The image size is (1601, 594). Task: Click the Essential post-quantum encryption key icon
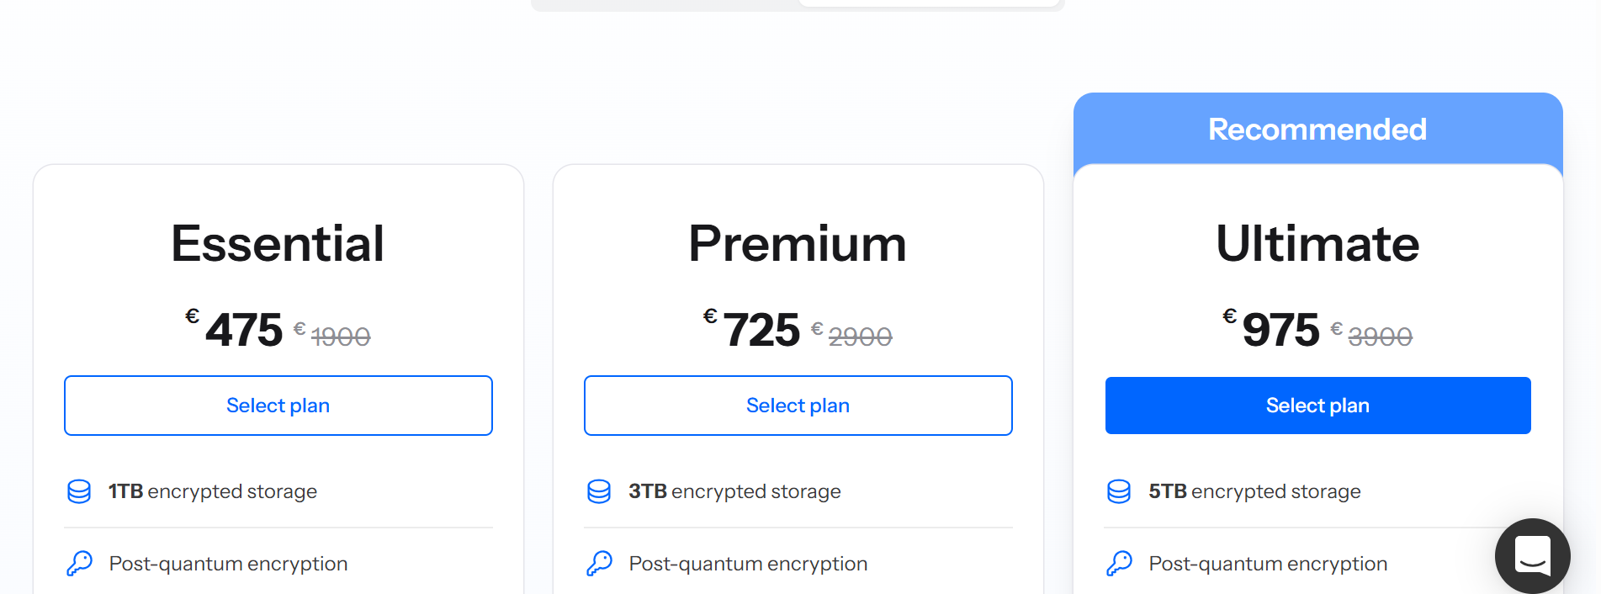tap(78, 564)
